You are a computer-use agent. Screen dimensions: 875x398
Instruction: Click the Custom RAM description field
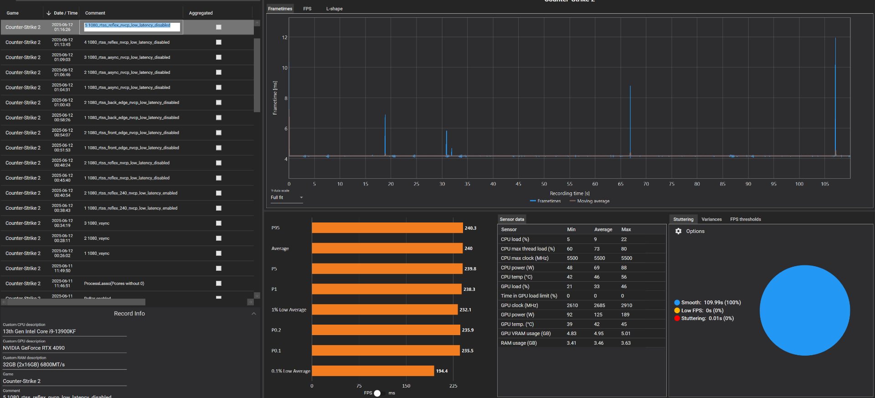coord(65,365)
